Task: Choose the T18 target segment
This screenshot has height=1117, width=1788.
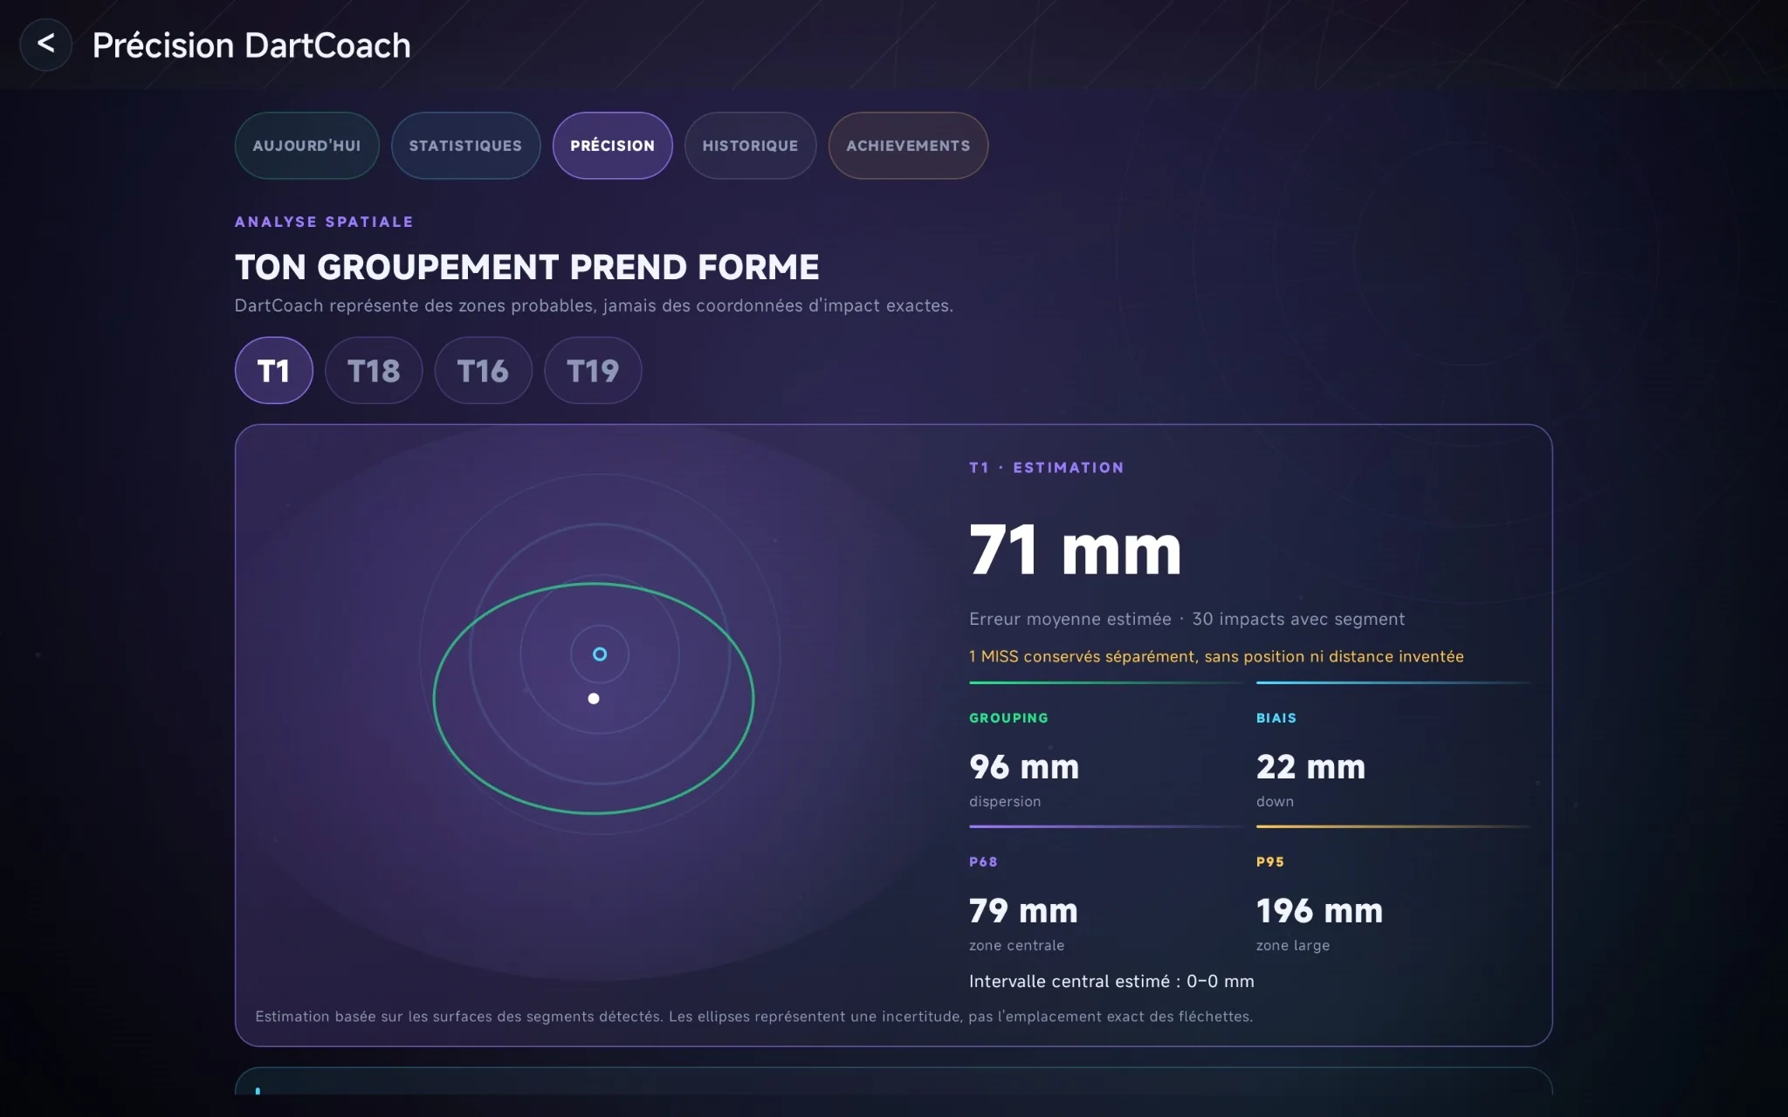Action: (374, 371)
